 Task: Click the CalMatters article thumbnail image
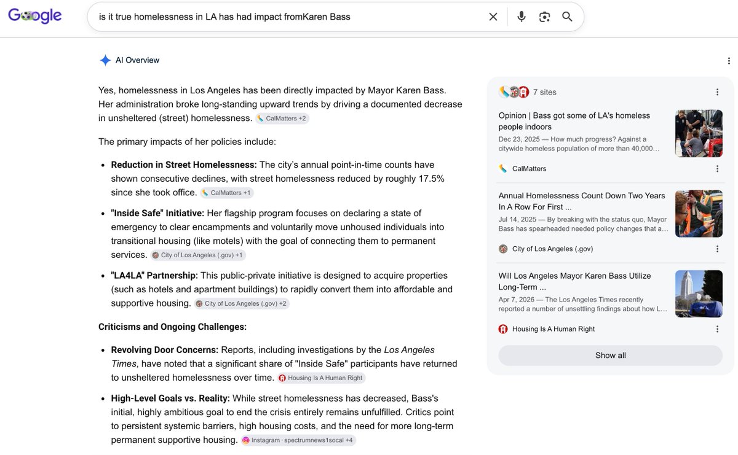699,133
